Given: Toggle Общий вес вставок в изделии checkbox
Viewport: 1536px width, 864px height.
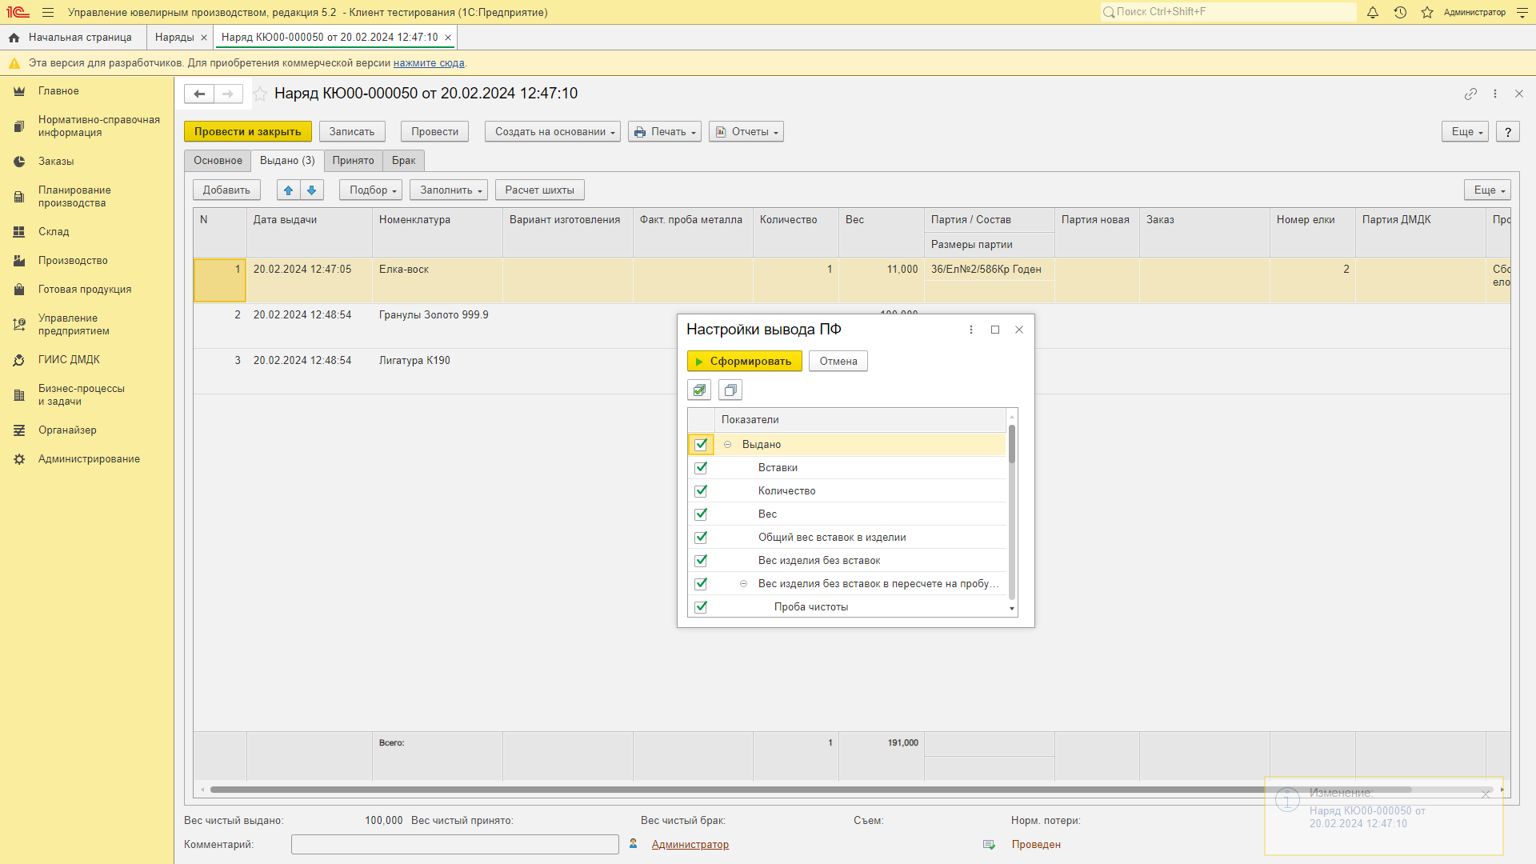Looking at the screenshot, I should pos(701,537).
